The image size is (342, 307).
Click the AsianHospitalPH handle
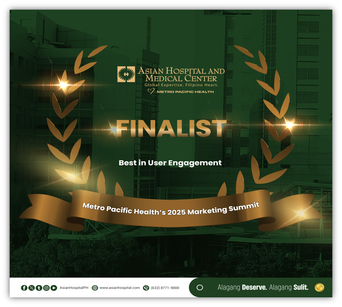(74, 288)
